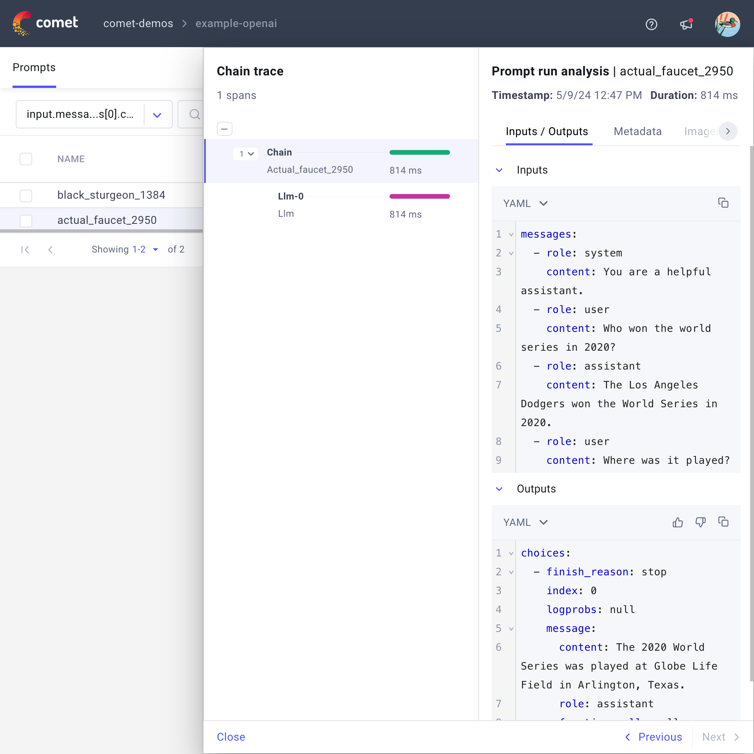
Task: Open the search in the prompts filter bar
Action: [x=194, y=114]
